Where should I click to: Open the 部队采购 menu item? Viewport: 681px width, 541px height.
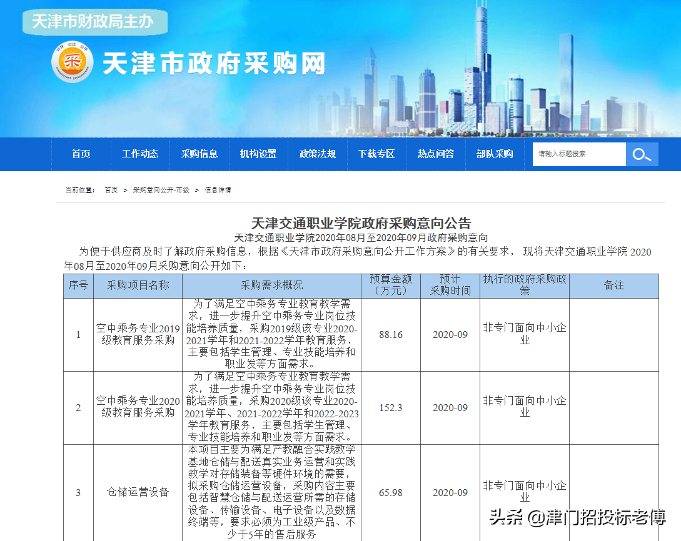tap(495, 154)
